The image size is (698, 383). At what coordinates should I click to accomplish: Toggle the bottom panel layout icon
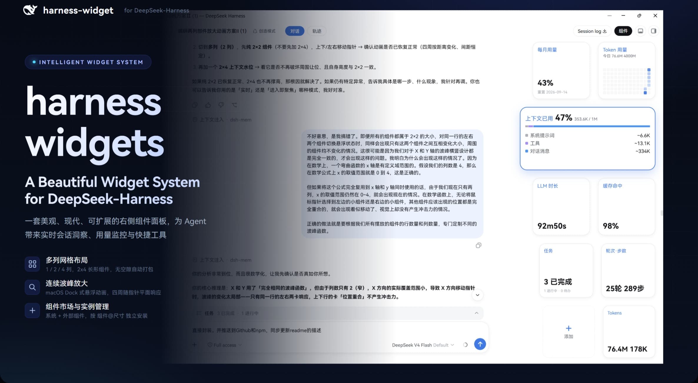pyautogui.click(x=640, y=31)
